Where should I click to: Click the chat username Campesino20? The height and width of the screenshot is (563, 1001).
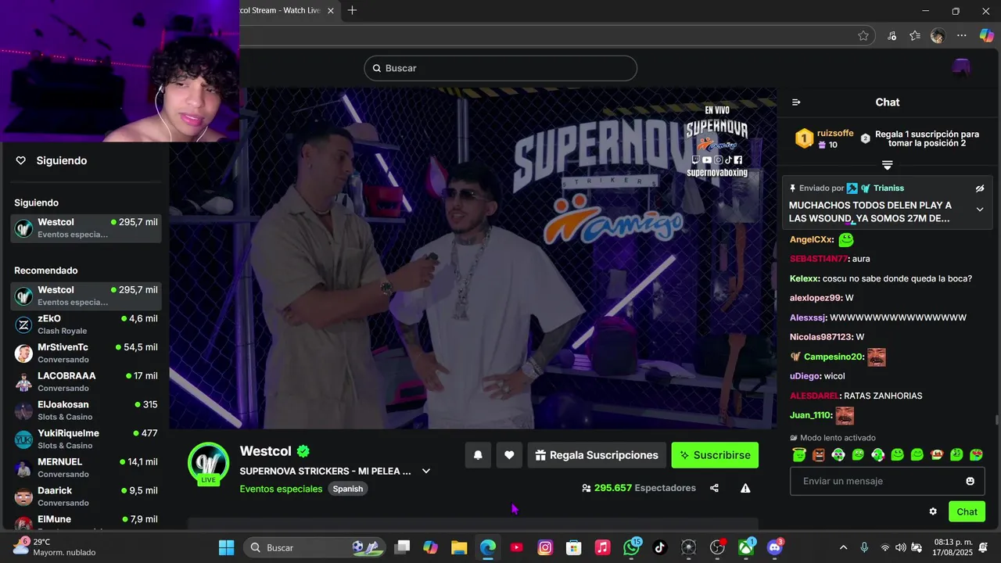[x=834, y=357]
